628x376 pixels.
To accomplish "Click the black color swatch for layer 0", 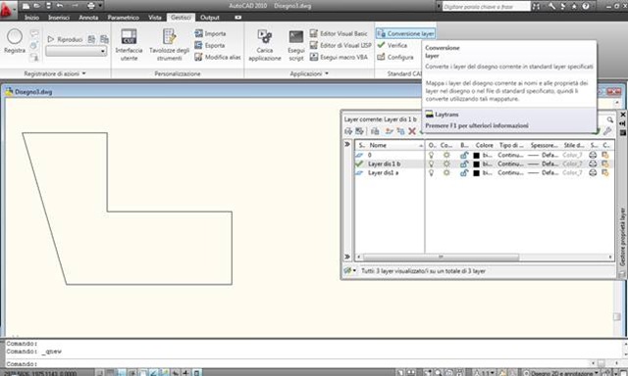I will tap(476, 155).
